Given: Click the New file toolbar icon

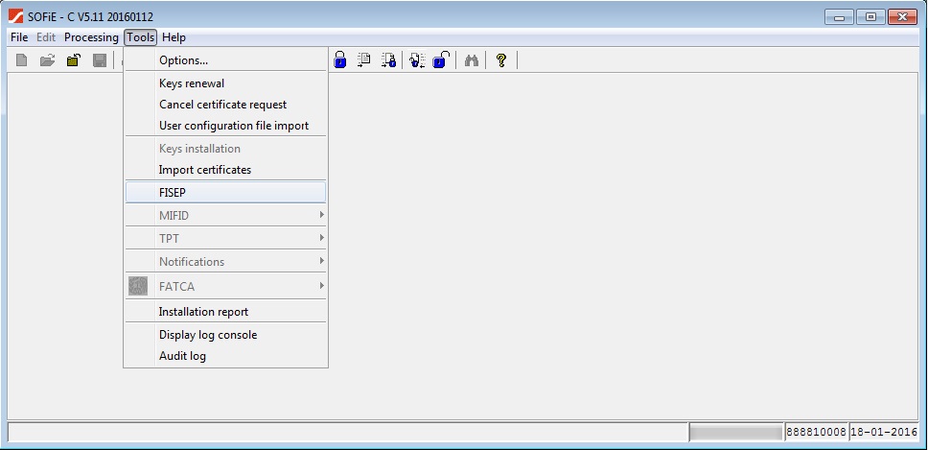Looking at the screenshot, I should point(22,60).
